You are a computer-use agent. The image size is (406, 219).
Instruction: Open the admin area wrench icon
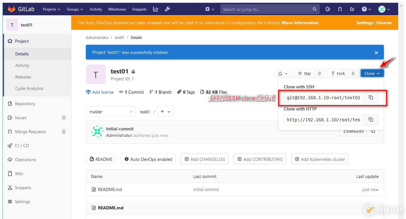167,9
